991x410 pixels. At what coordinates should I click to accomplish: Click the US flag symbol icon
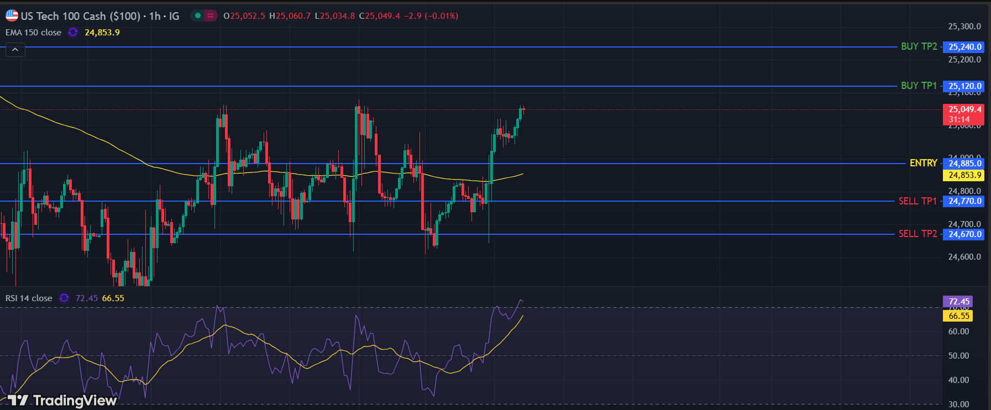tap(12, 15)
